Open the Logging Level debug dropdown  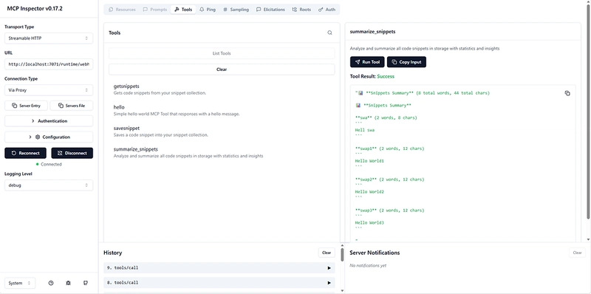(49, 185)
